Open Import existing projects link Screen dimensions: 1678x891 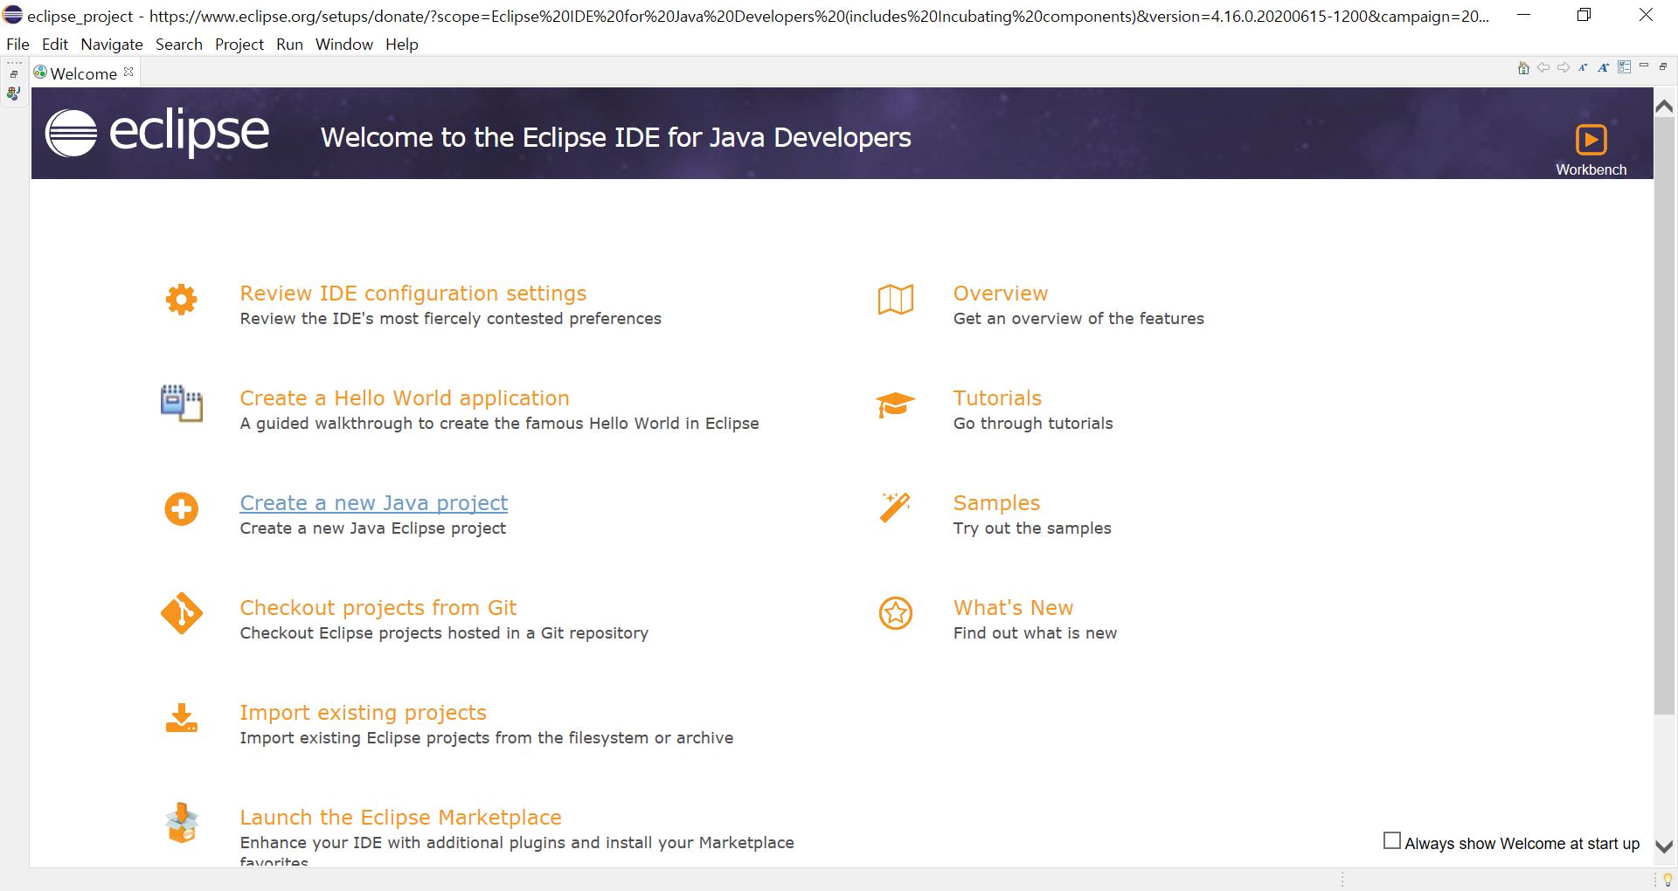coord(364,713)
